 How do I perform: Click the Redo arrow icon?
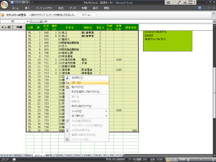pos(23,3)
